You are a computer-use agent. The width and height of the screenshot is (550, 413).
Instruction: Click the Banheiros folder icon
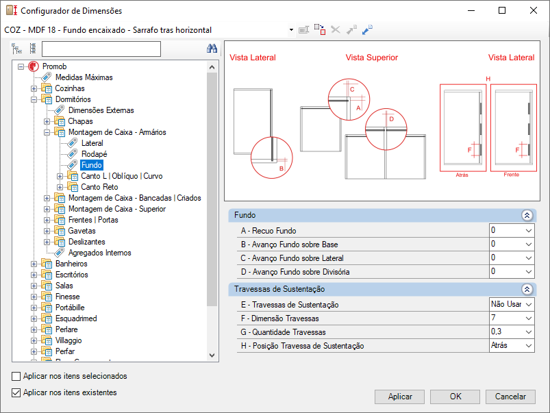coord(47,264)
